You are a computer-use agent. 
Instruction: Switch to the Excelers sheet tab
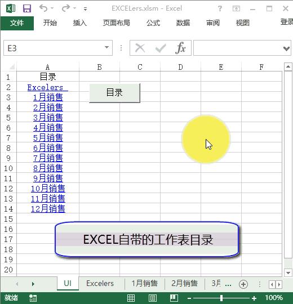100,283
